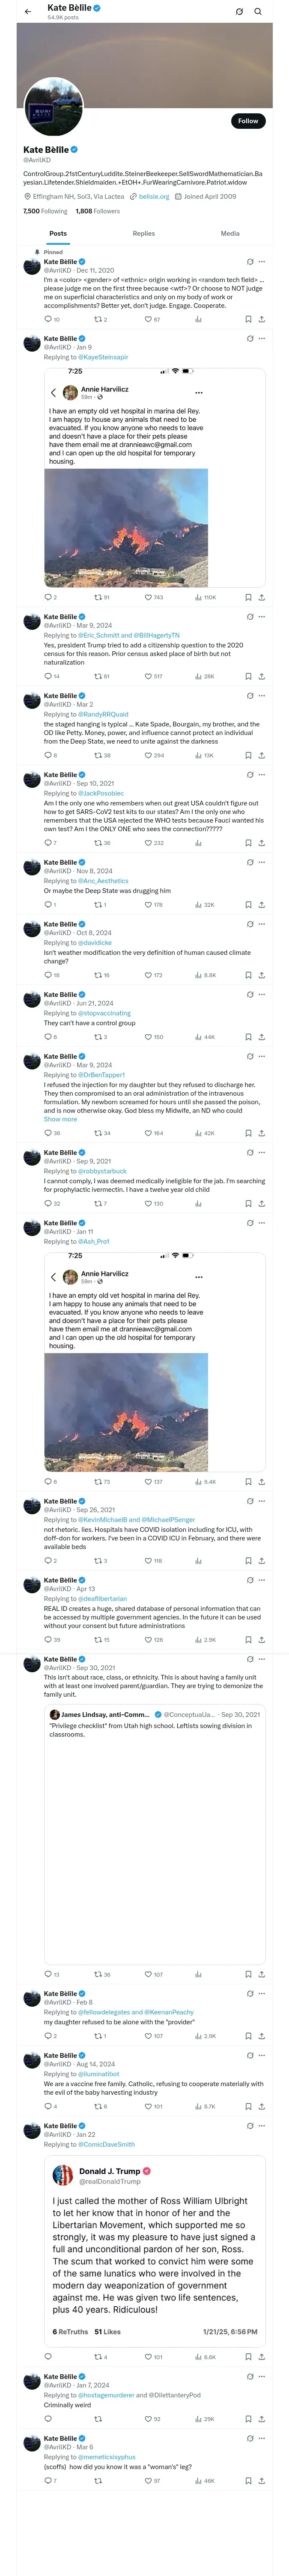This screenshot has width=289, height=2576.
Task: Switch to the Replies tab
Action: (143, 233)
